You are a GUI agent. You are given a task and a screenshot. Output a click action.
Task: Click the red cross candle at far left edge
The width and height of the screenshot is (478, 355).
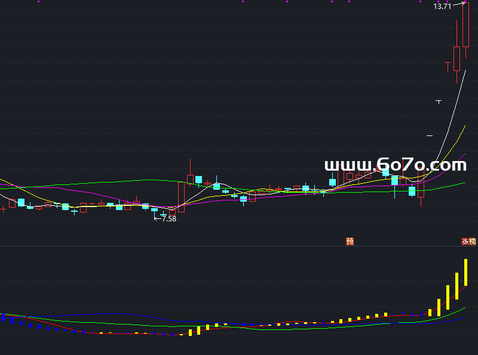3,209
